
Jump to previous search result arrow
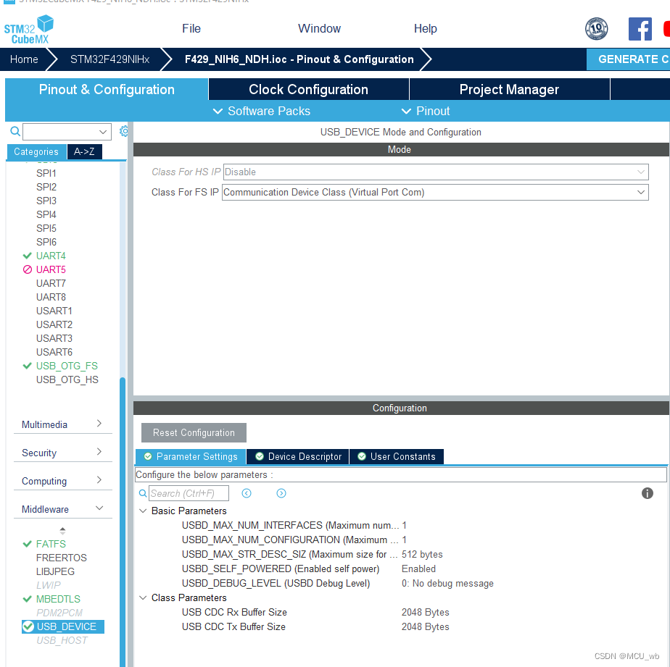click(247, 493)
